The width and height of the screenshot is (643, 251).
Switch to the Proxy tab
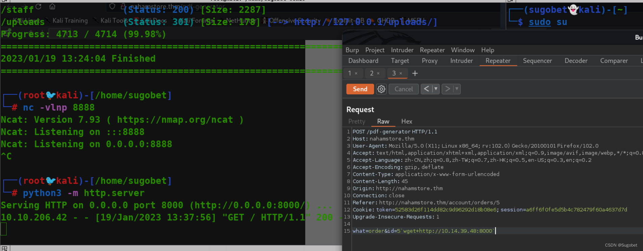[430, 61]
